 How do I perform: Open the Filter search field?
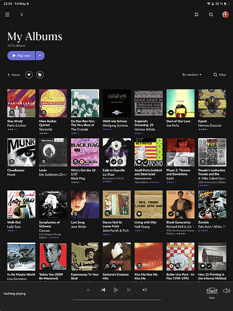click(220, 75)
